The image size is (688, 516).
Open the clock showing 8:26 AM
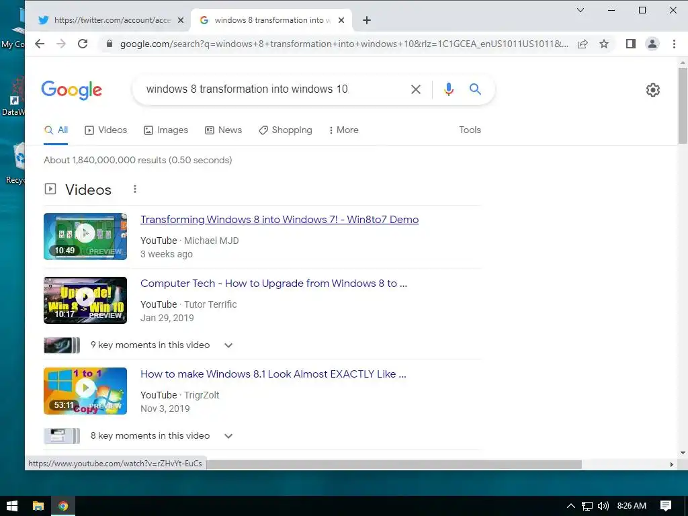point(632,506)
